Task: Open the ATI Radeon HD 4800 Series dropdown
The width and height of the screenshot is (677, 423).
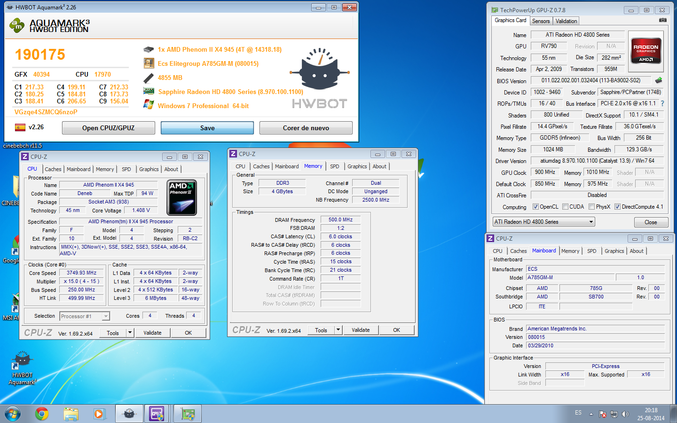Action: tap(544, 222)
